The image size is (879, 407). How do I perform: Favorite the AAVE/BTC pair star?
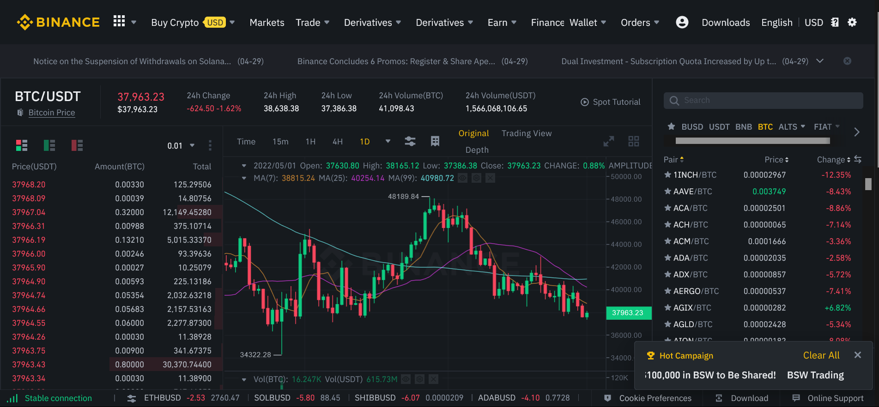click(667, 192)
